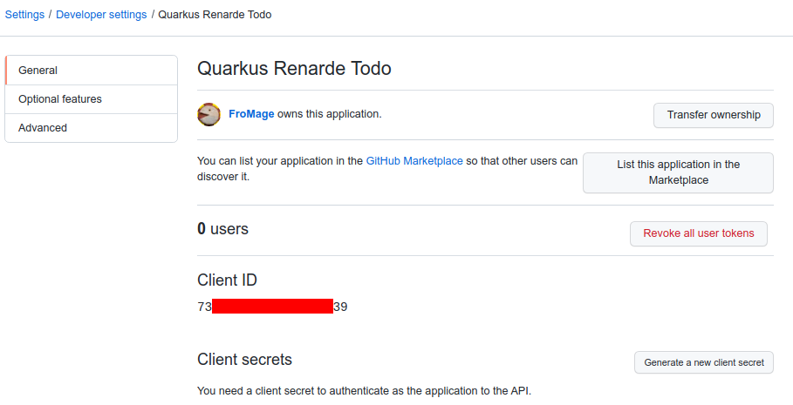793x405 pixels.
Task: Click the Client secrets section heading
Action: tap(244, 360)
